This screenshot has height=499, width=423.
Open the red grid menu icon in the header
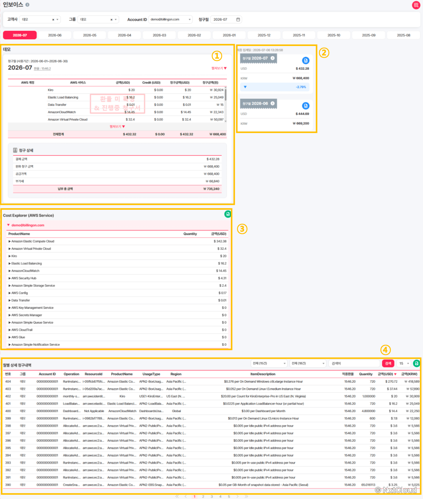click(x=416, y=5)
